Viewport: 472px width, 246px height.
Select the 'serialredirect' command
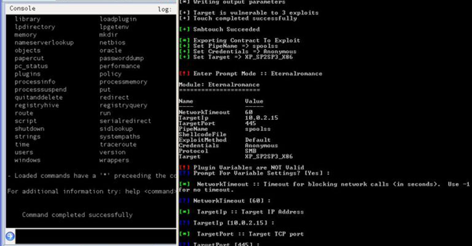(125, 121)
